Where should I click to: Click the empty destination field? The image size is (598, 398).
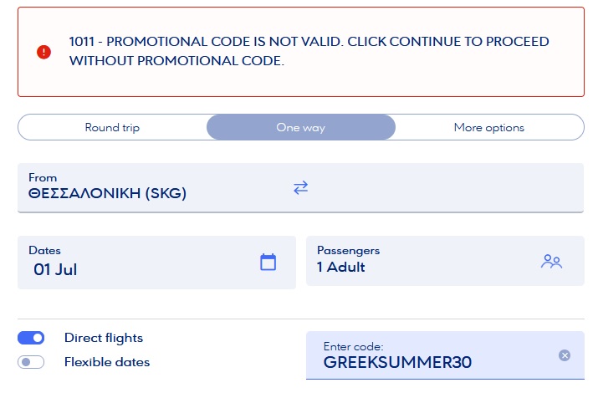click(446, 187)
